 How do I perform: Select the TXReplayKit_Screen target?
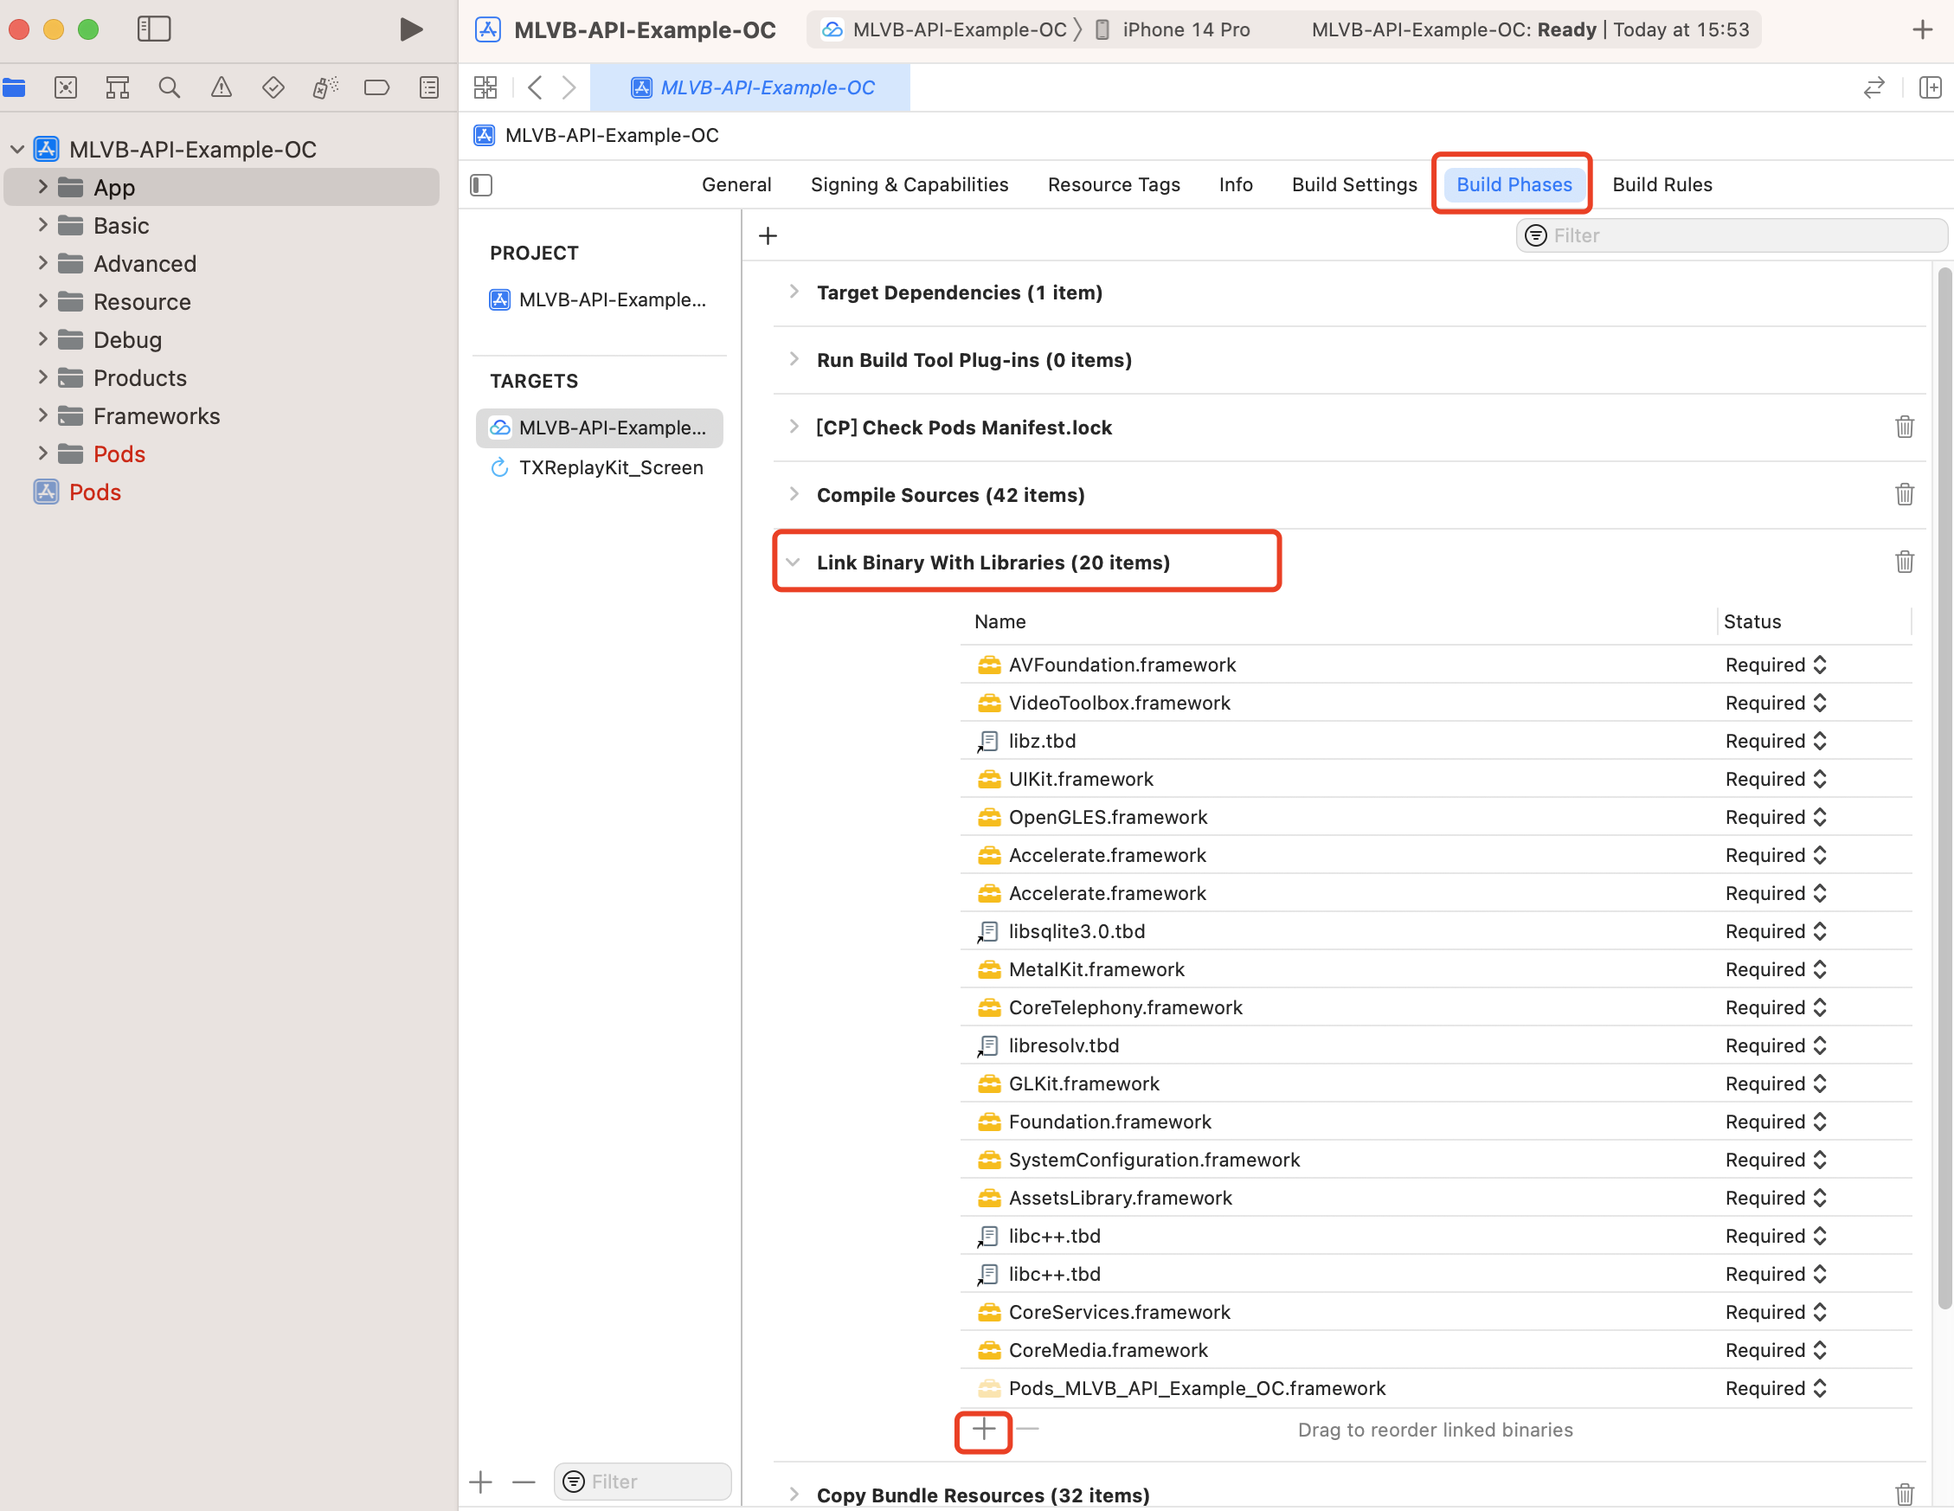[610, 467]
